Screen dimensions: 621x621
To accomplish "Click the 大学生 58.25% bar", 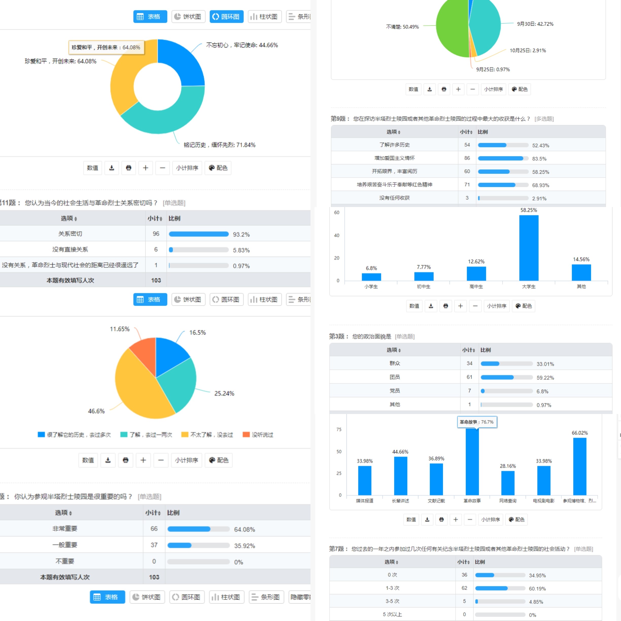I will click(529, 248).
